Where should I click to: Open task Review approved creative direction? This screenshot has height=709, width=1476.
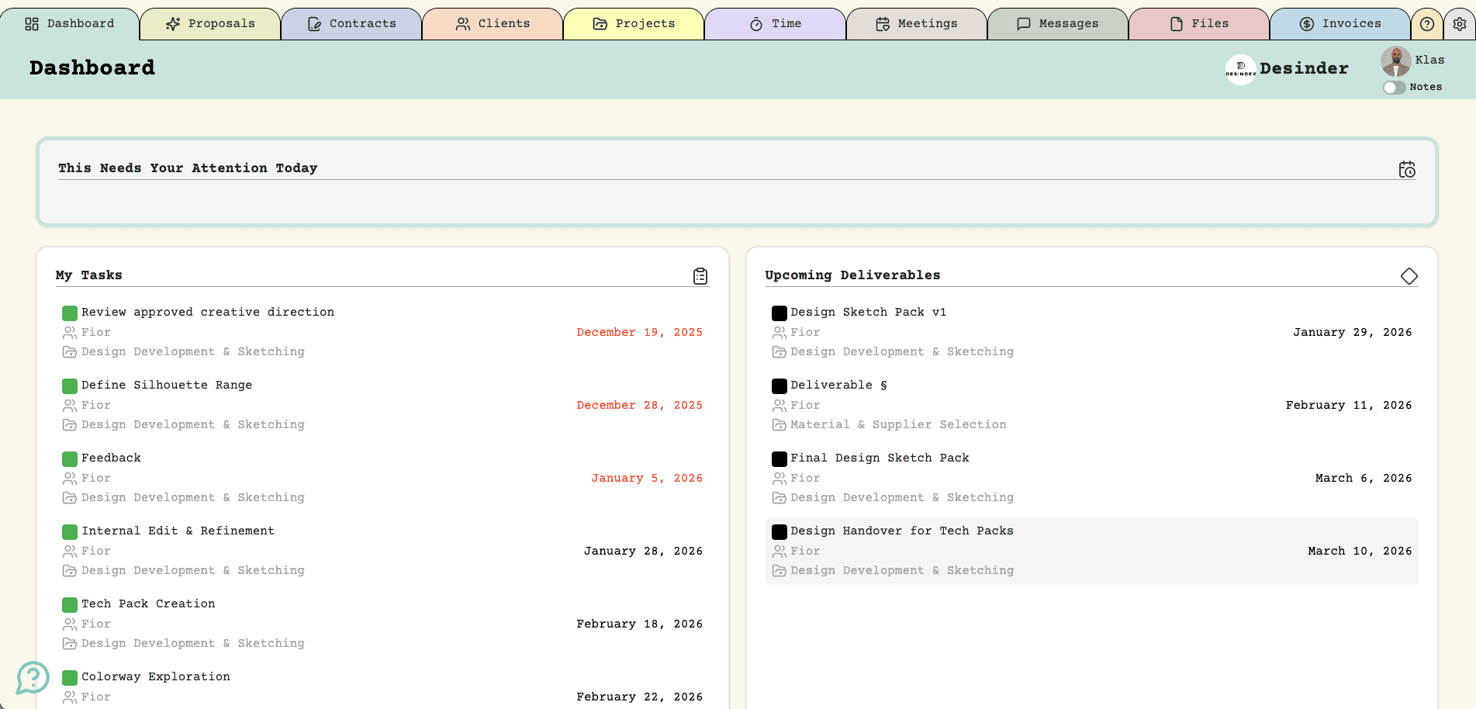208,312
